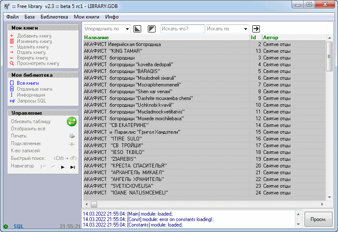Select row АКАФИСТ "KING TAMAR"
Viewport: 338px width, 232px height.
click(x=204, y=51)
